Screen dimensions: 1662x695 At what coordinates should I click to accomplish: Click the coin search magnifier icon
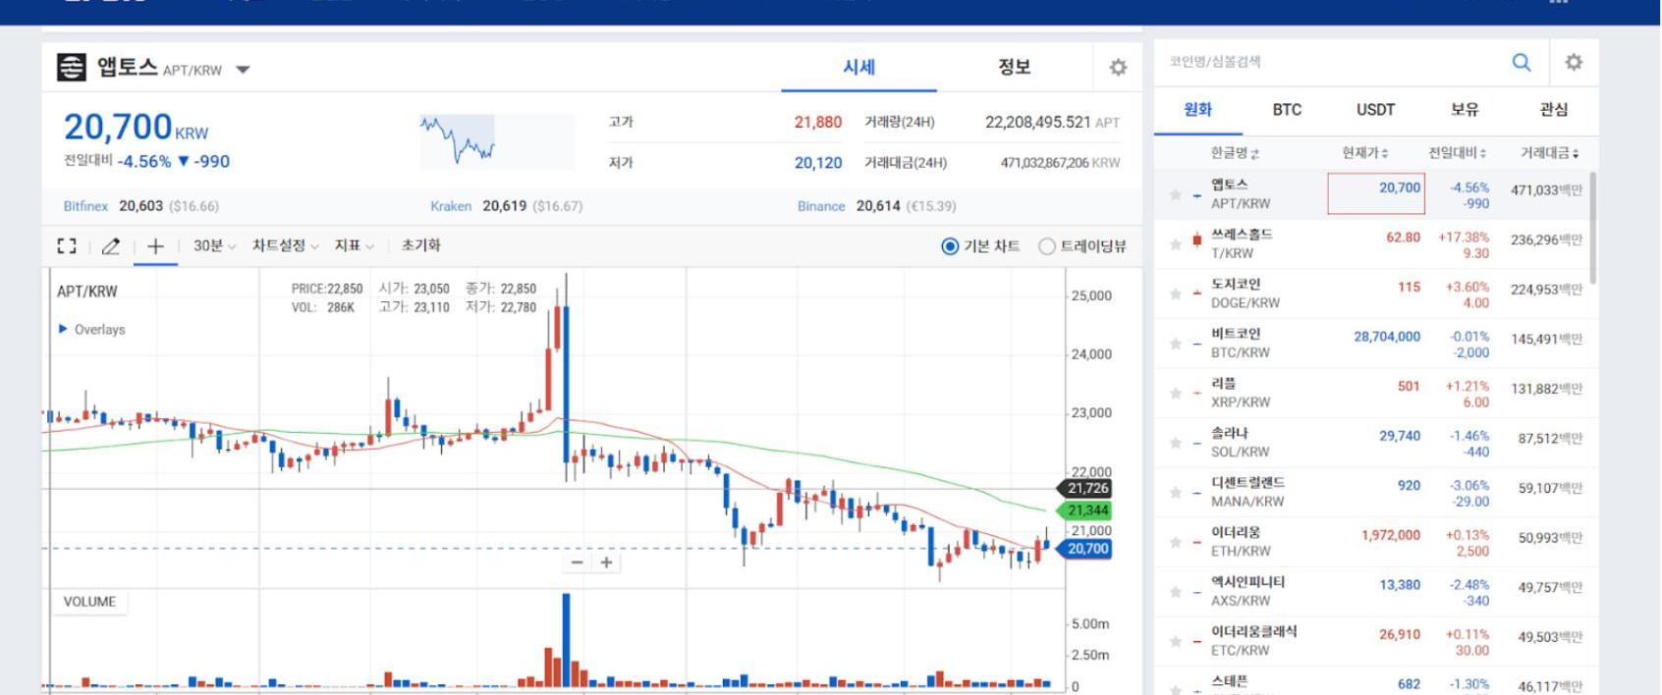click(x=1521, y=63)
